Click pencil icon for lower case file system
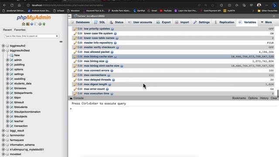The image size is (279, 157). click(75, 34)
